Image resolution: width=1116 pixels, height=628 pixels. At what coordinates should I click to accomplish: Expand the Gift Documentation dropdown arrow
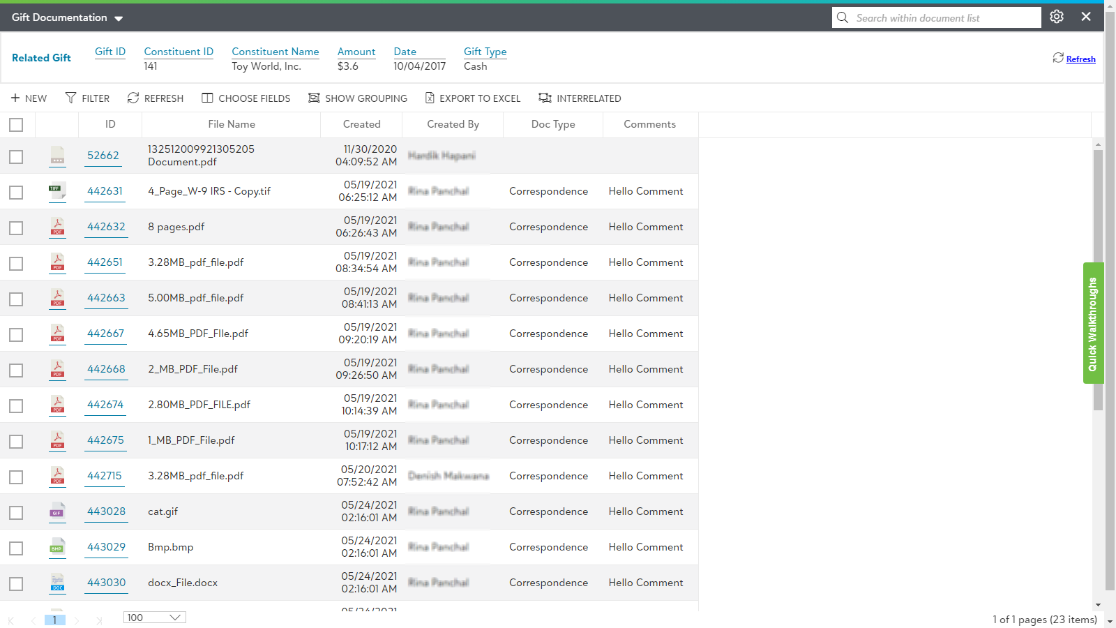119,18
